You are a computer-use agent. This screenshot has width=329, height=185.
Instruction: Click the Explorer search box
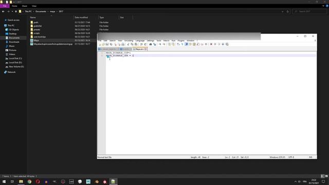309,11
